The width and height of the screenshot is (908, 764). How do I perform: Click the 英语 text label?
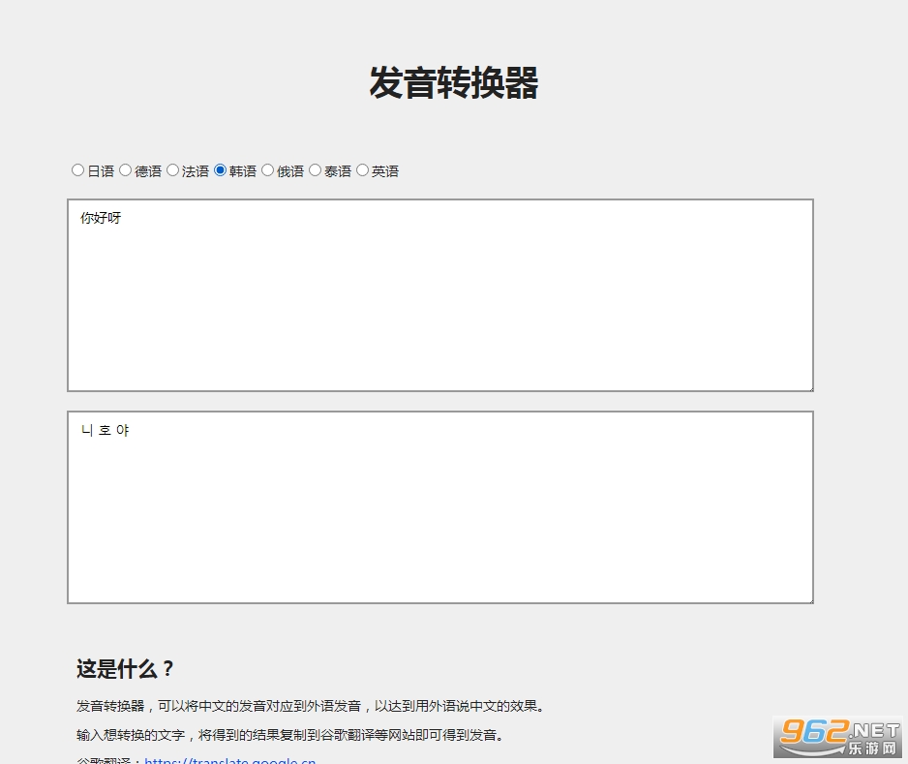pyautogui.click(x=385, y=171)
